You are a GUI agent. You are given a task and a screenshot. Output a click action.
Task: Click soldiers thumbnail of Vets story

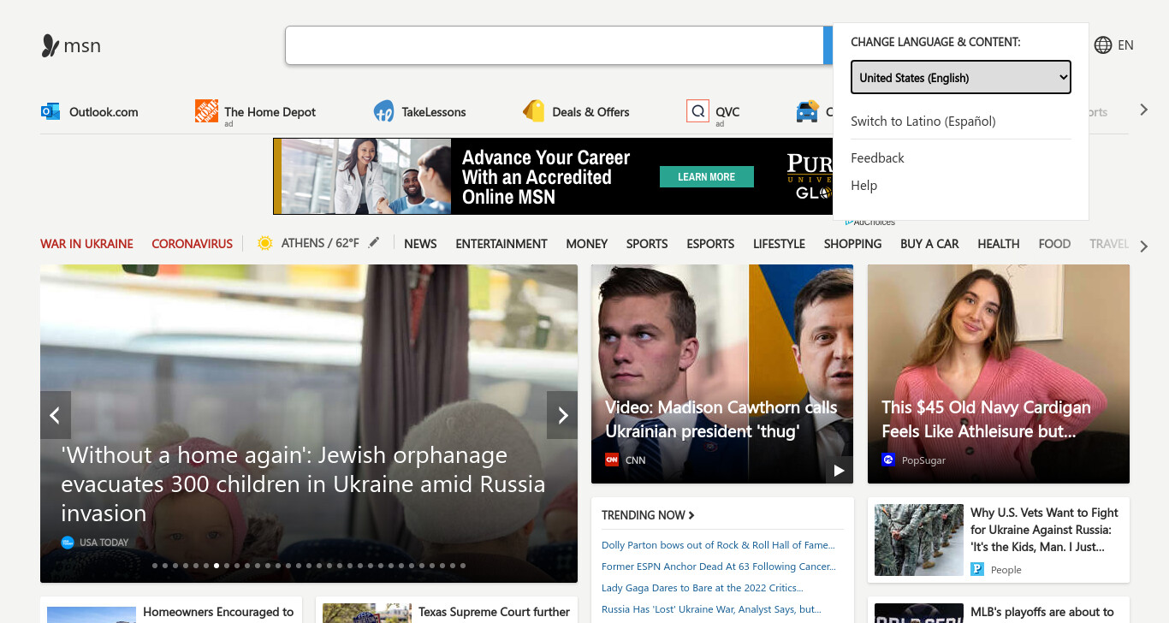[x=919, y=540]
